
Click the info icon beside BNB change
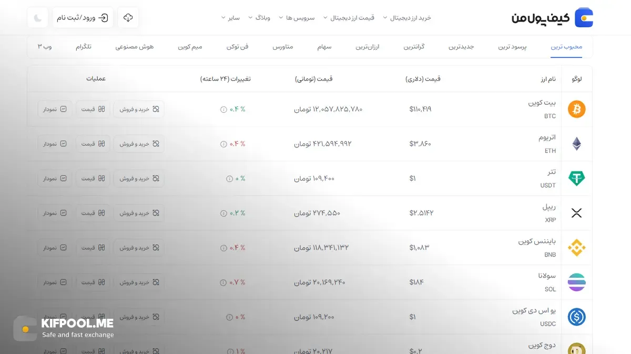pyautogui.click(x=223, y=248)
